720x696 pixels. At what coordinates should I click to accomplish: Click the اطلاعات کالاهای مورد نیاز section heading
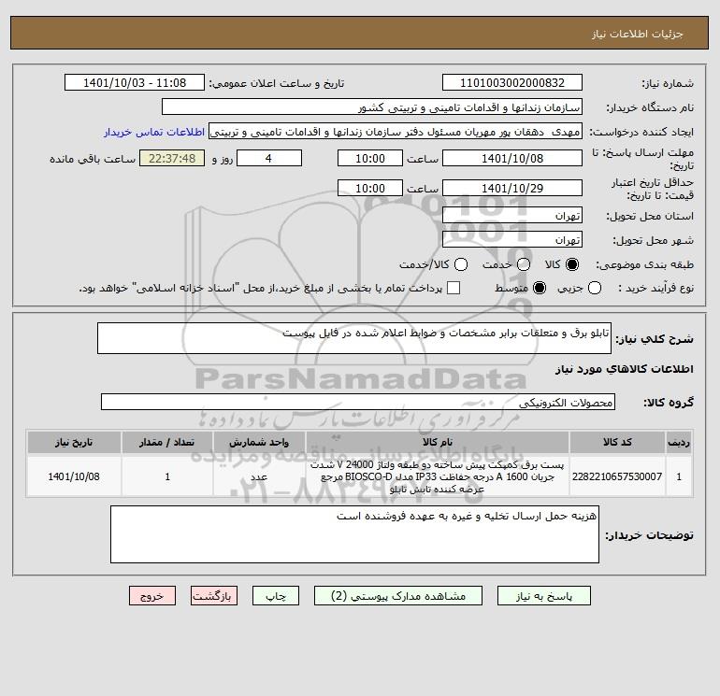point(624,369)
